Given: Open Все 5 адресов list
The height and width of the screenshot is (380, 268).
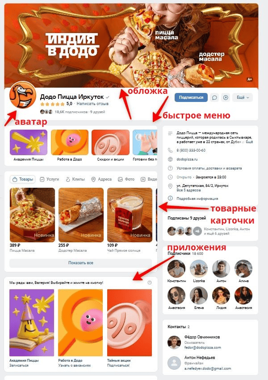Looking at the screenshot, I should (185, 190).
